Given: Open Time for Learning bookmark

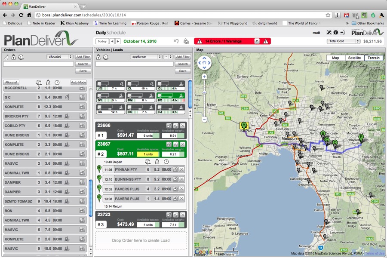Looking at the screenshot, I should (110, 23).
